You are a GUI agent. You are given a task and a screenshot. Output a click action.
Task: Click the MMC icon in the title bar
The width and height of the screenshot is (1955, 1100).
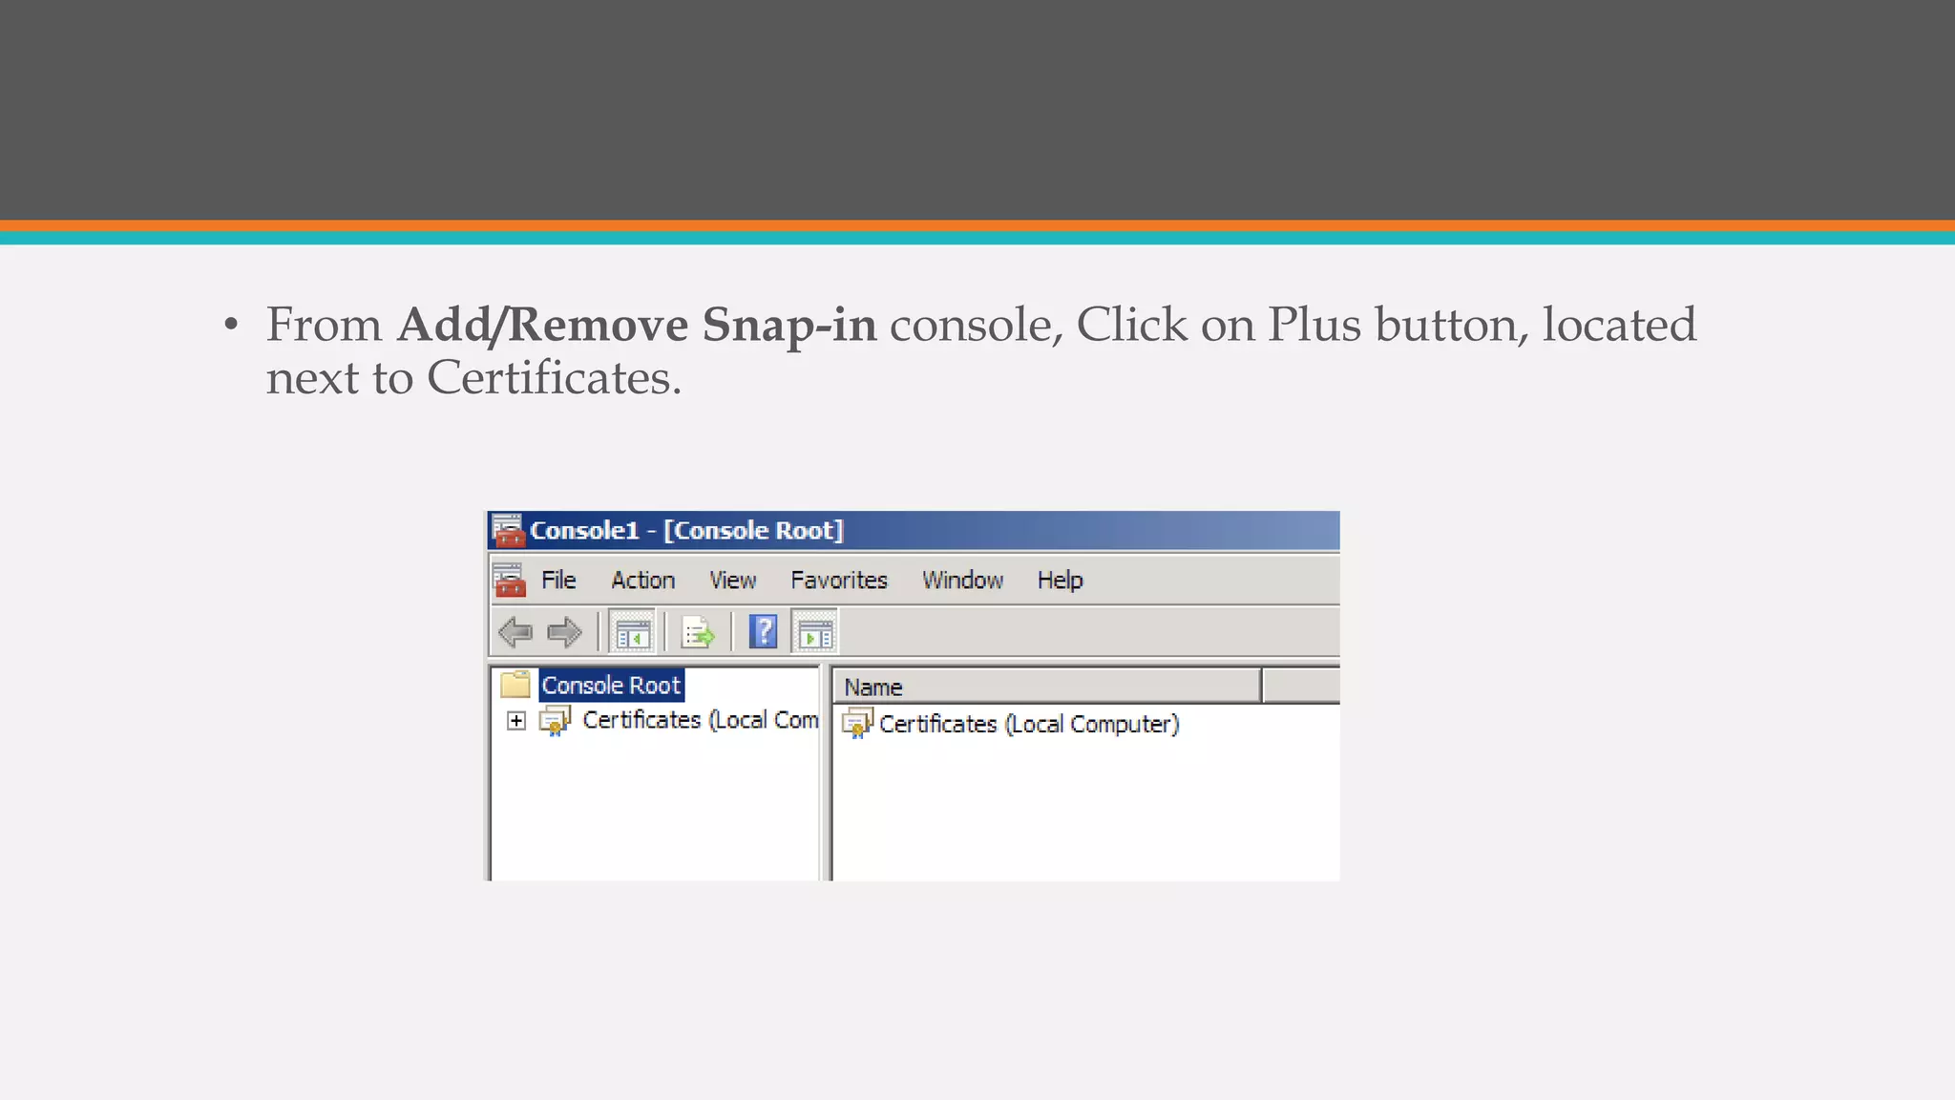(x=508, y=530)
